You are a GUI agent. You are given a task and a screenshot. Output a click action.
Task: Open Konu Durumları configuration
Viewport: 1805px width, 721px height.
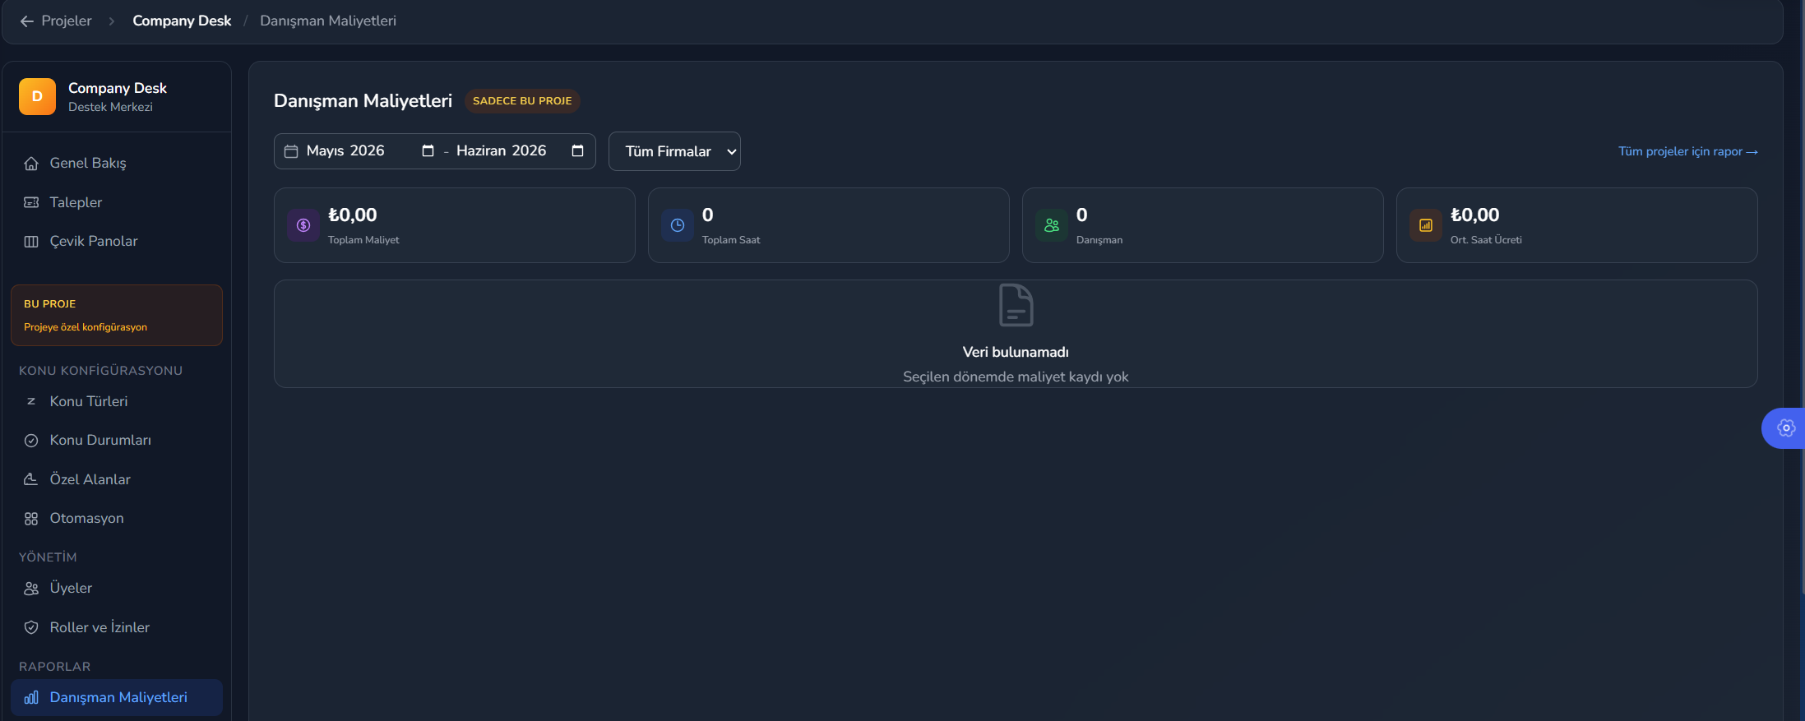[117, 441]
